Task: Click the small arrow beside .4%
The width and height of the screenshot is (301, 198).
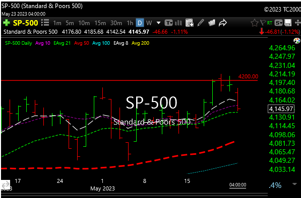Action: (x=294, y=184)
